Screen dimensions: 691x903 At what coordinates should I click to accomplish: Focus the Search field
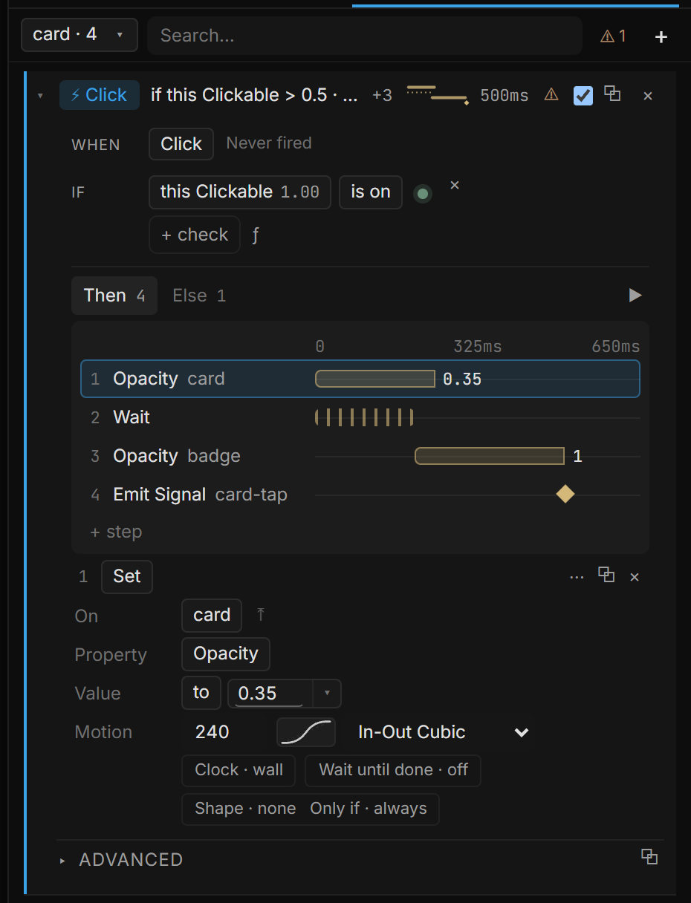click(364, 36)
